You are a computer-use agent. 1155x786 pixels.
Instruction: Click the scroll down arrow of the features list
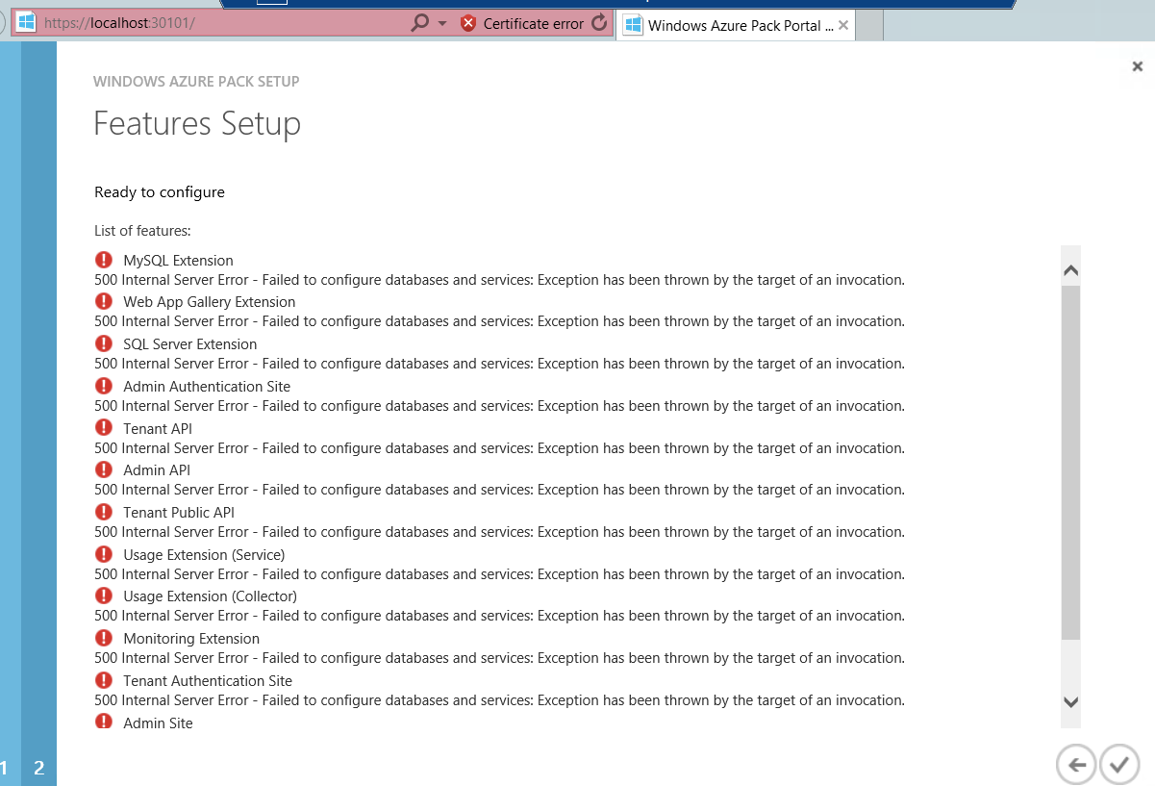pos(1070,702)
